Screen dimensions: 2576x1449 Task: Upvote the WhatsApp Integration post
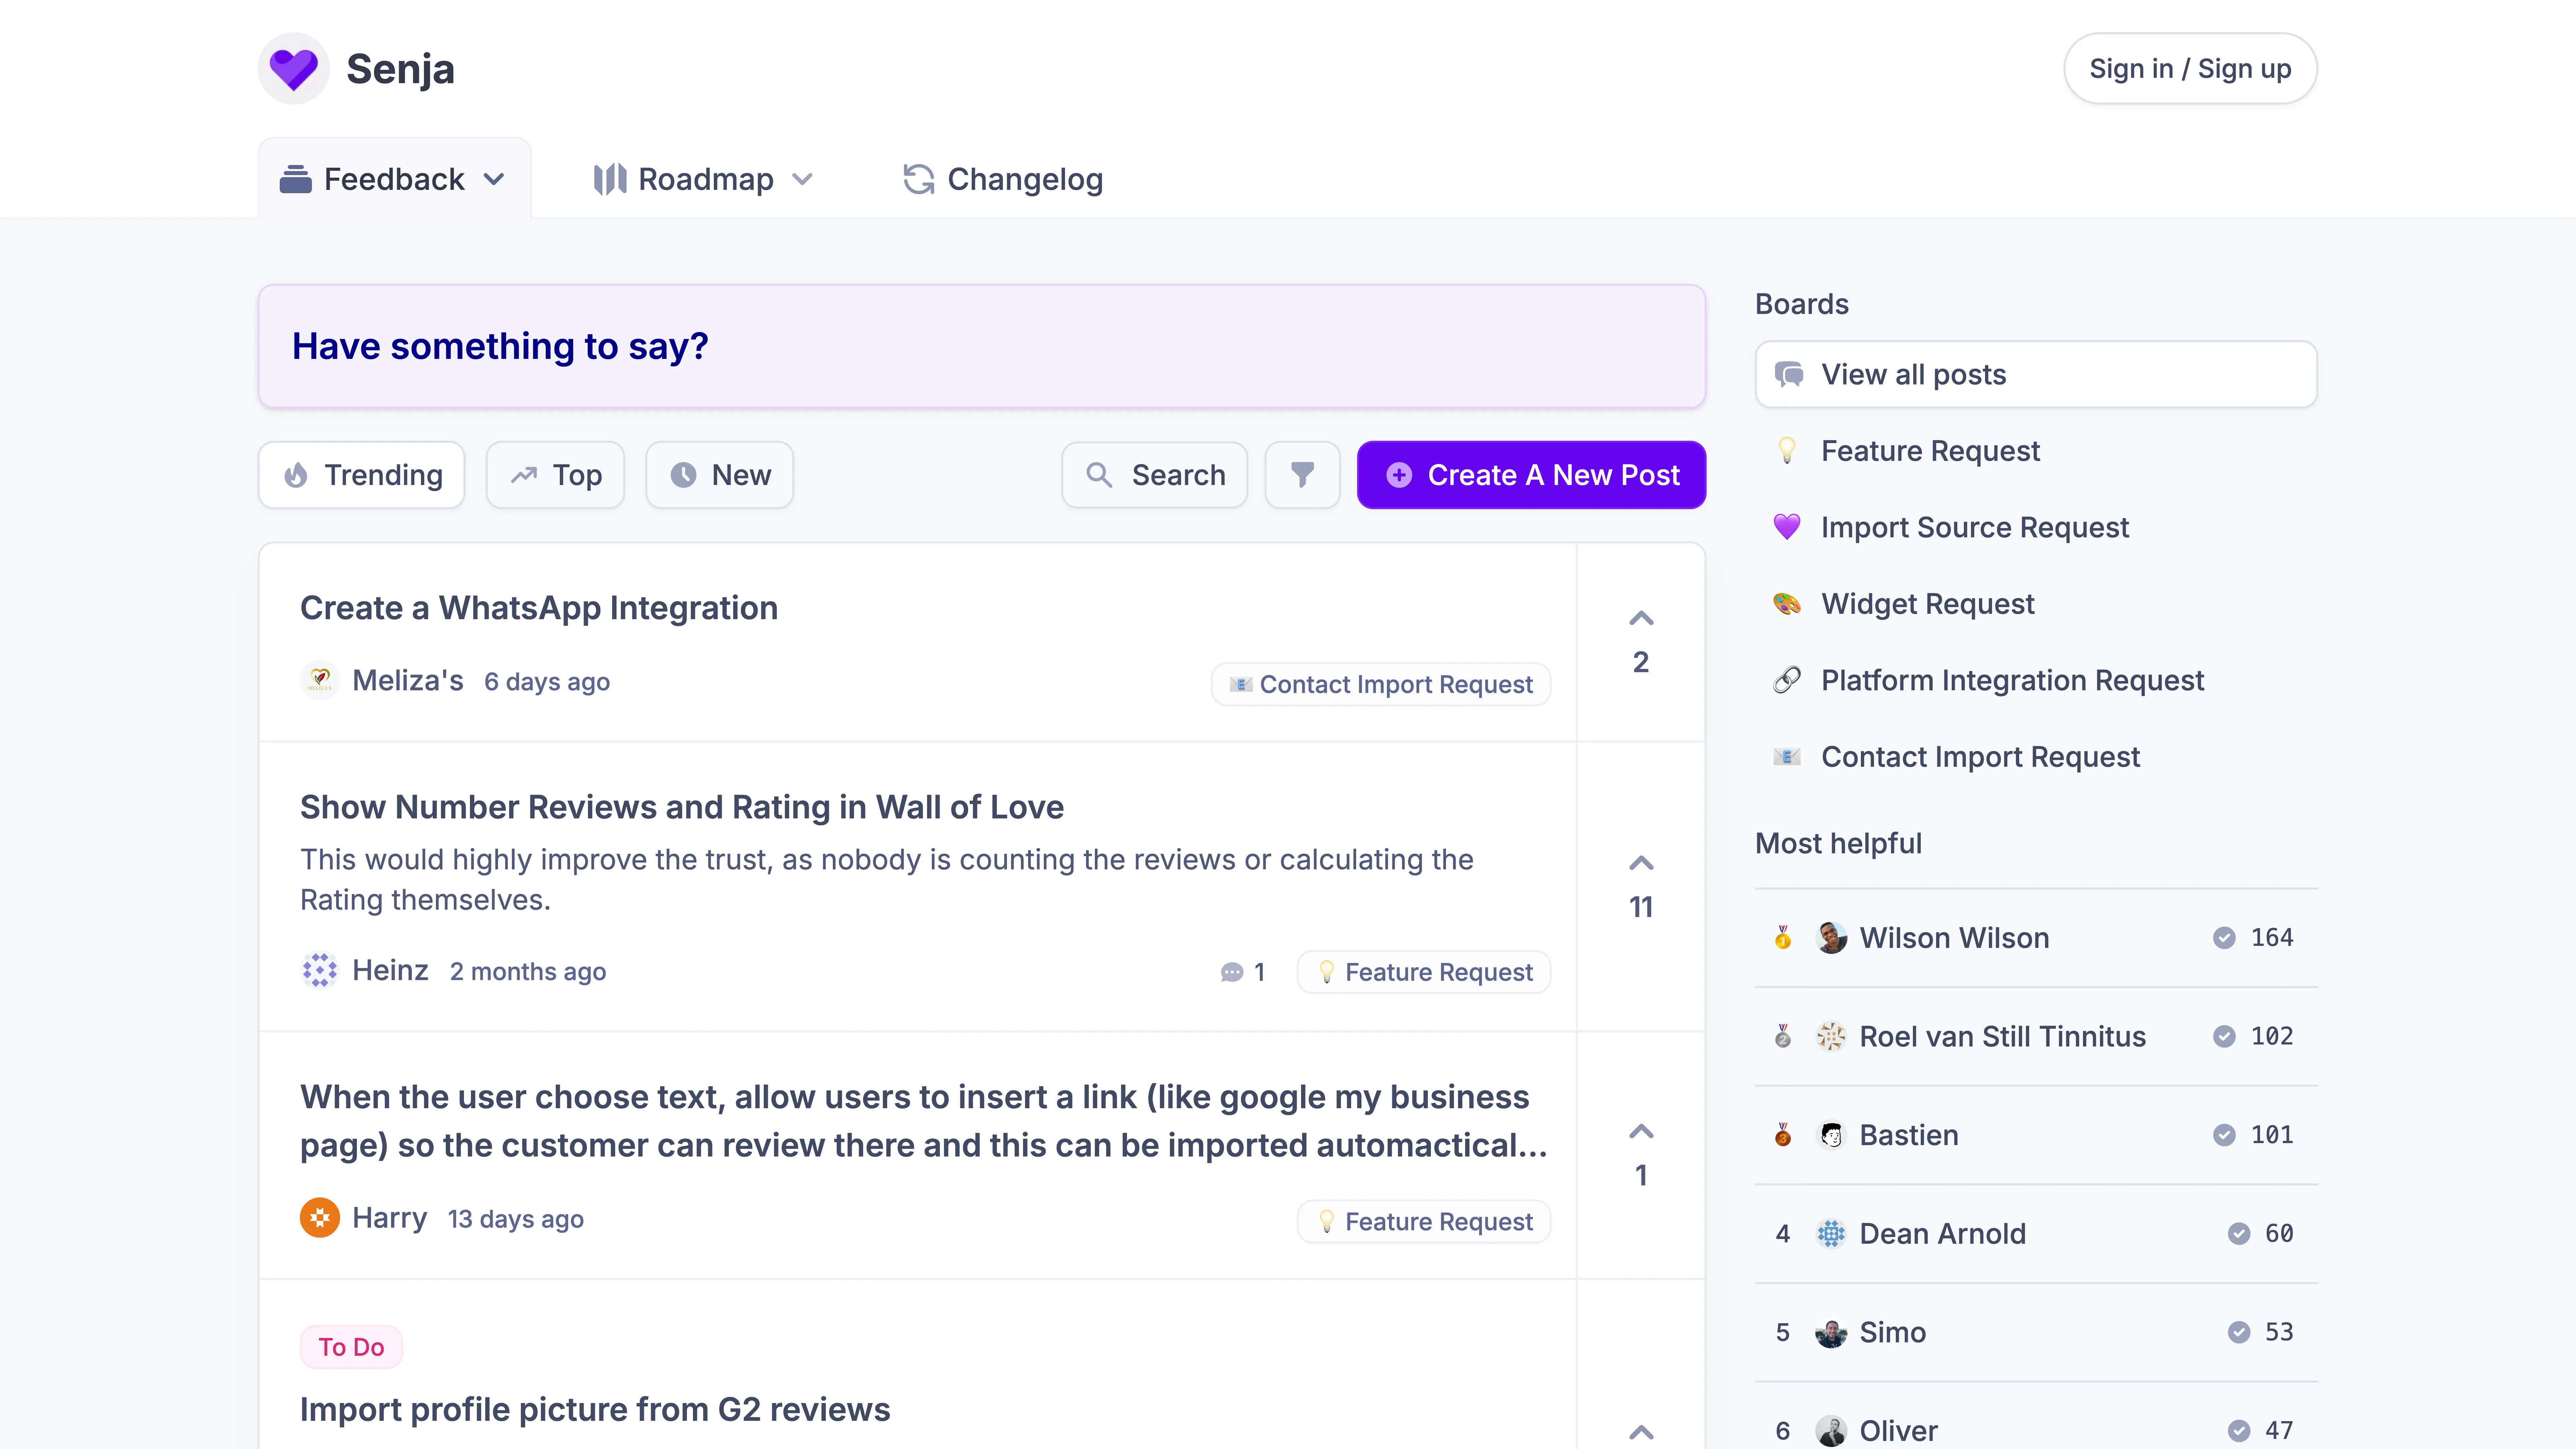coord(1641,619)
